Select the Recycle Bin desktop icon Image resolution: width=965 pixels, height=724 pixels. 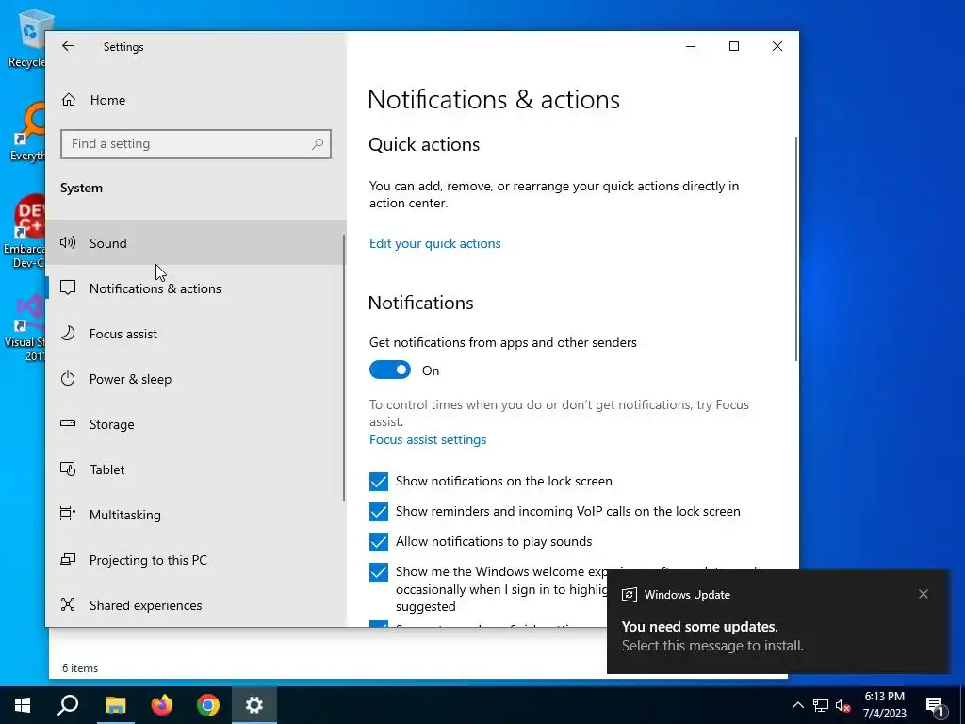(25, 38)
